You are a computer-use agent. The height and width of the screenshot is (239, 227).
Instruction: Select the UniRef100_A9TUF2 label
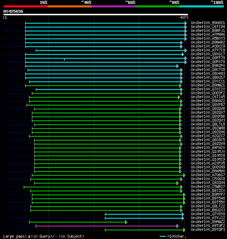click(x=208, y=226)
